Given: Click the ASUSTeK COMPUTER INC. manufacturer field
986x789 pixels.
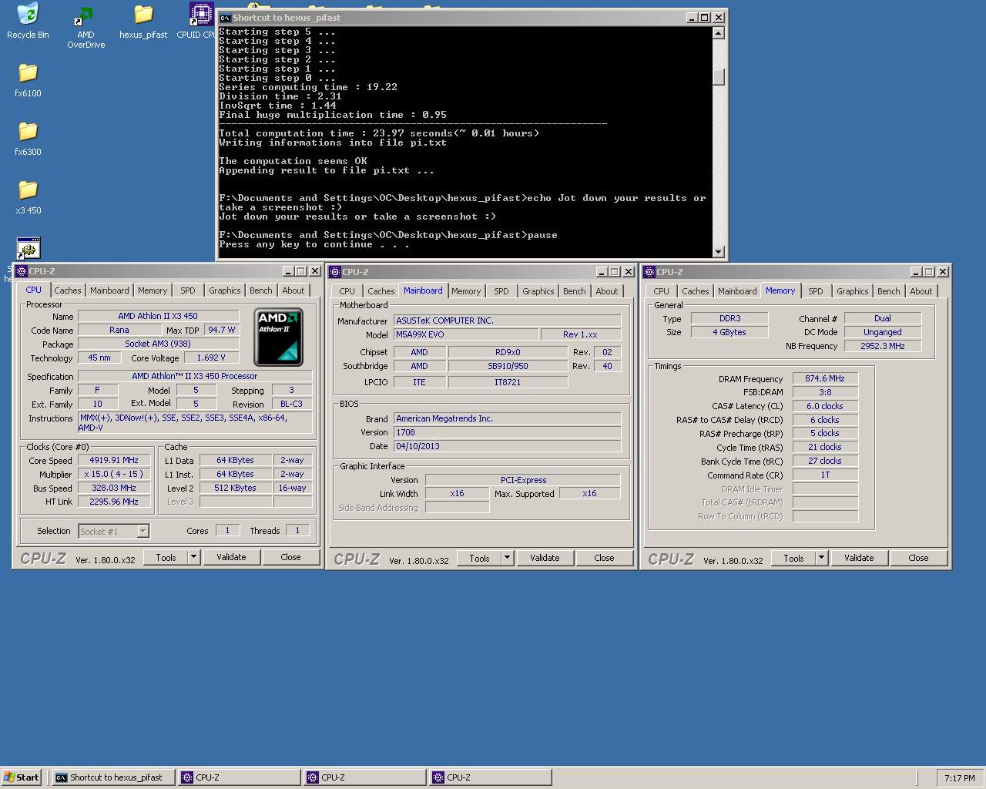Looking at the screenshot, I should pyautogui.click(x=508, y=321).
